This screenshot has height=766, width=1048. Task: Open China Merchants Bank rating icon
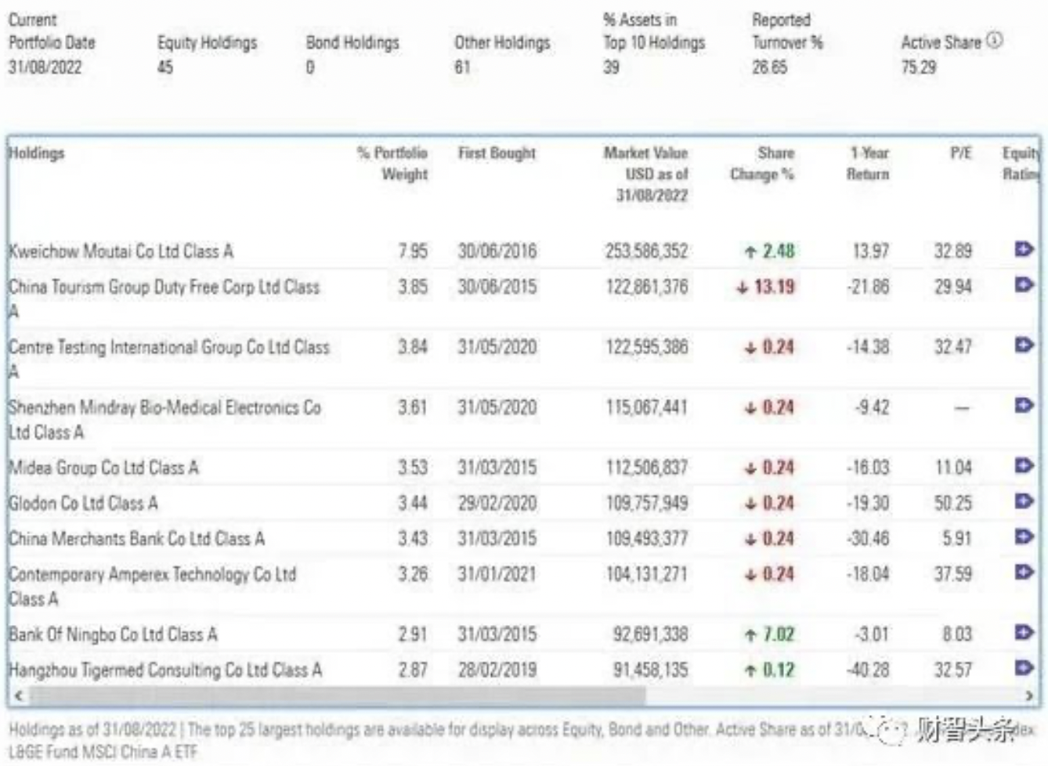click(1023, 537)
